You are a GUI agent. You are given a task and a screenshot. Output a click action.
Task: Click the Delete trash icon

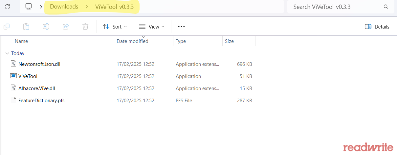[x=85, y=27]
